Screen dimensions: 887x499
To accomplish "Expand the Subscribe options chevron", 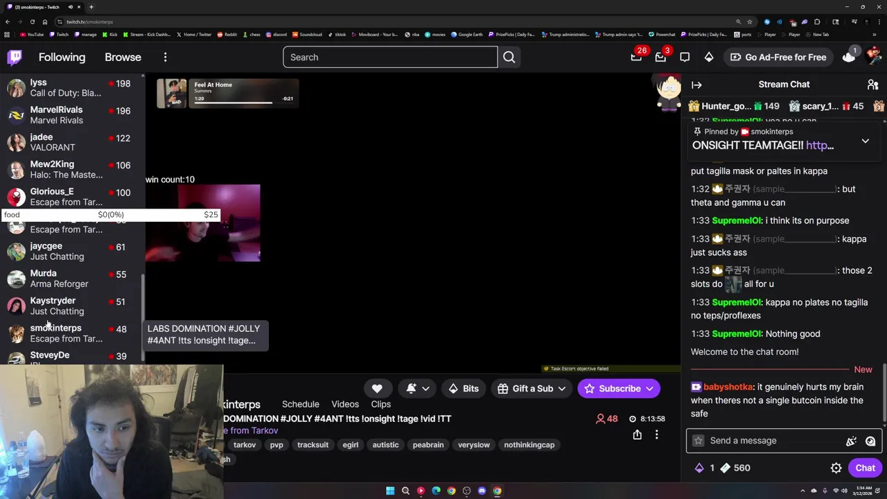I will [650, 388].
